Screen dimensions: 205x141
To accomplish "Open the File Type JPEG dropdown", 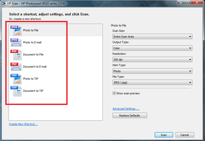I will pos(152,82).
